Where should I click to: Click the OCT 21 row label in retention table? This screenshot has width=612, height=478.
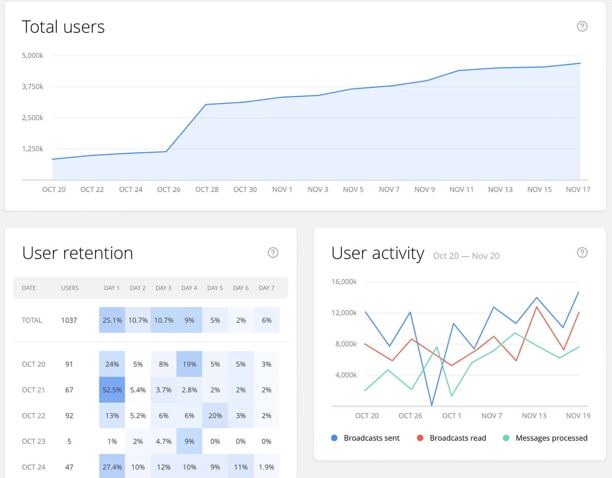coord(33,390)
